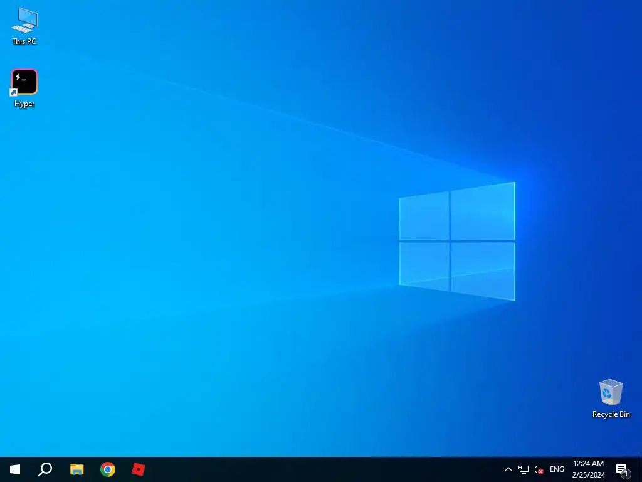The width and height of the screenshot is (642, 482).
Task: Open the clock showing 12:24 AM
Action: point(588,469)
